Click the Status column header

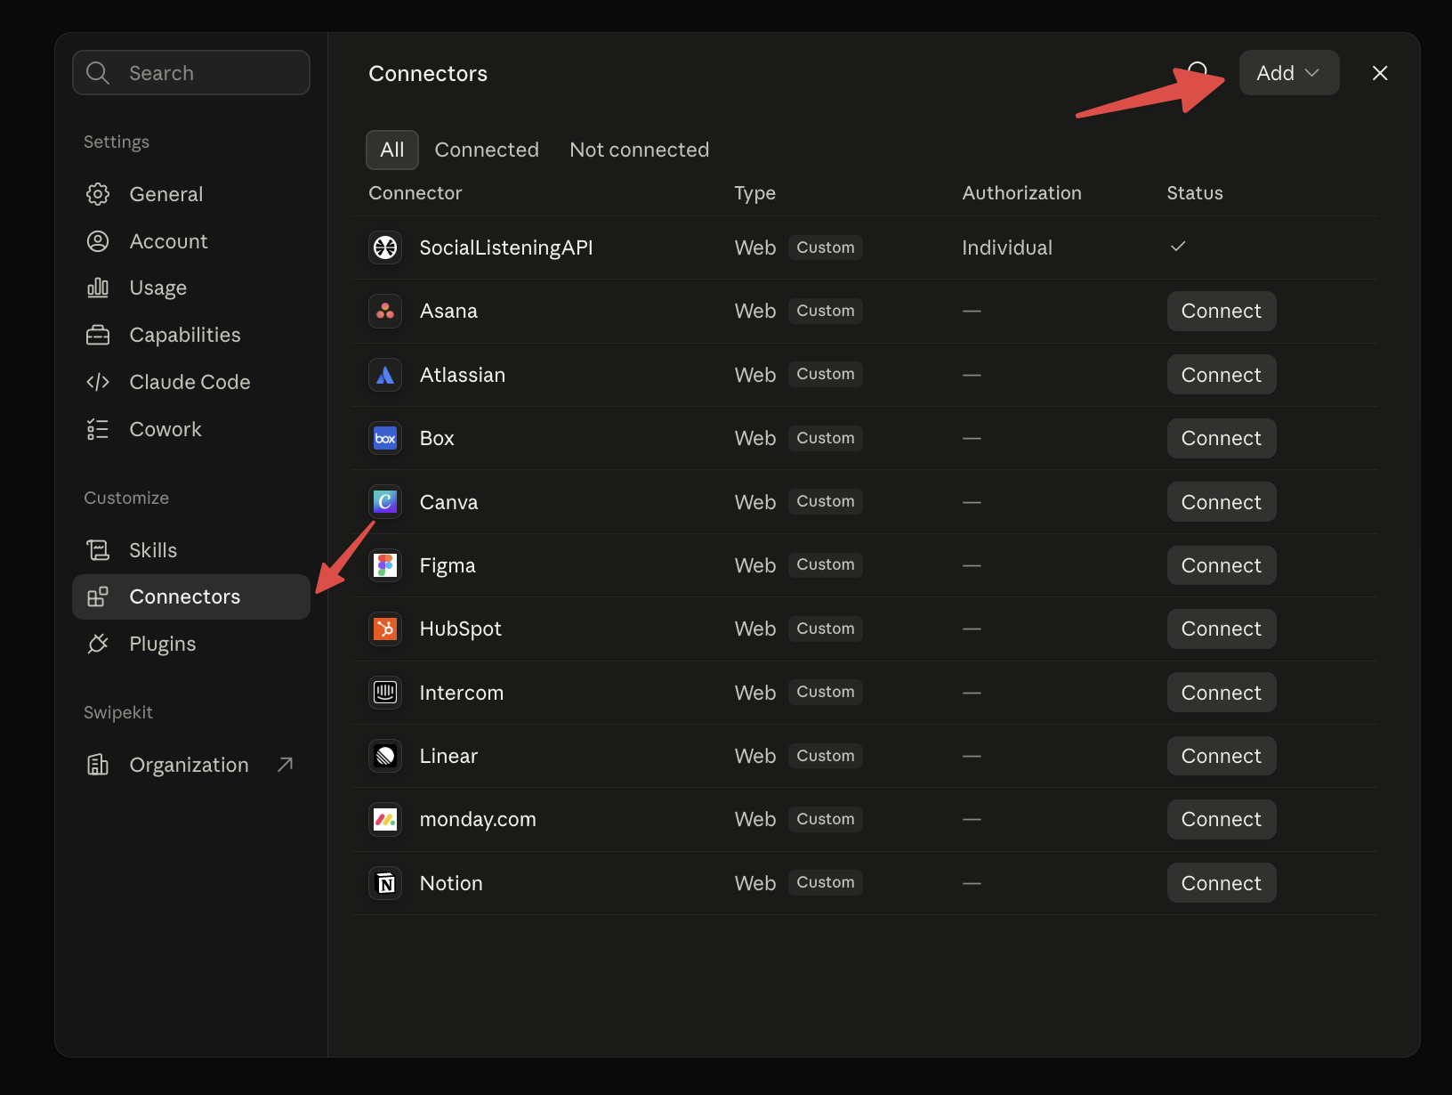click(1195, 193)
